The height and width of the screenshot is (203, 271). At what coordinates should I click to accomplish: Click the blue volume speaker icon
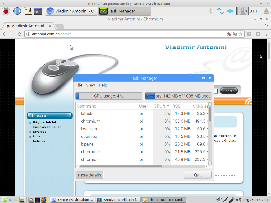230,11
